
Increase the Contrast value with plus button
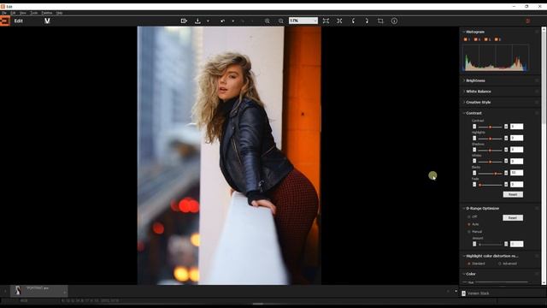(506, 127)
